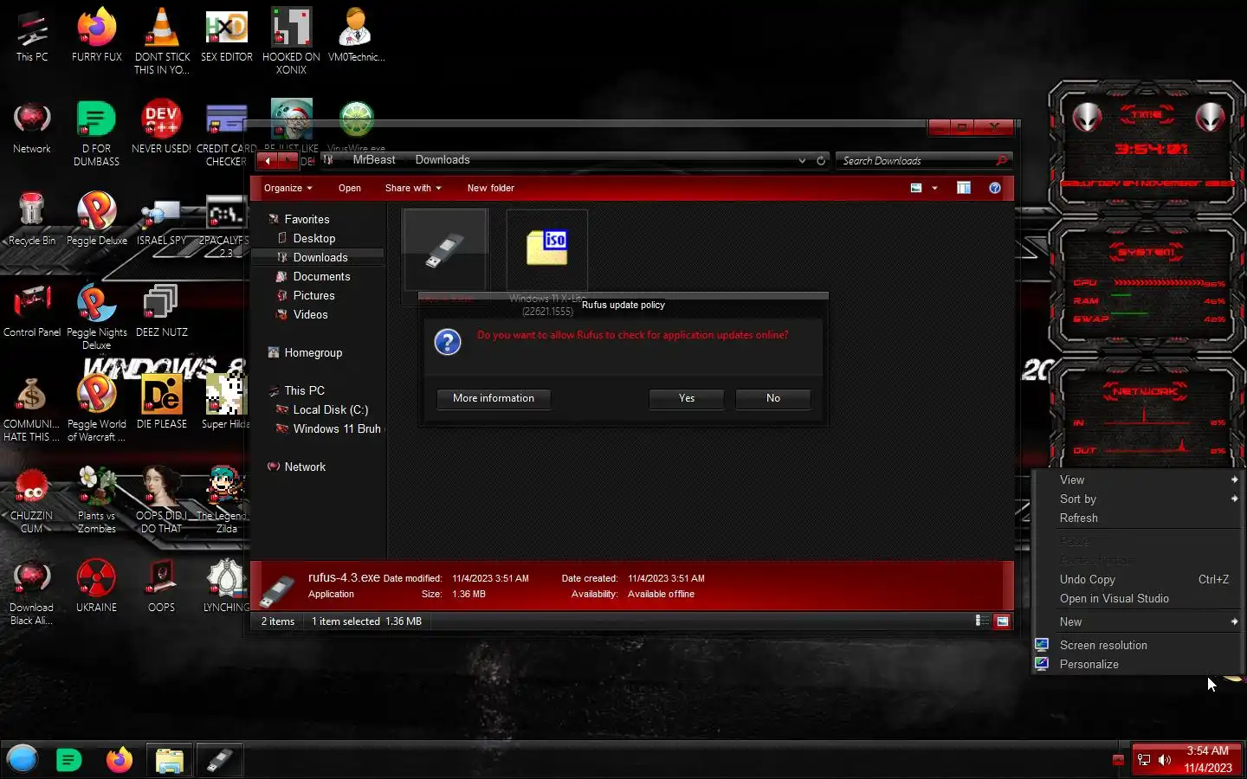Open the Recycle Bin desktop icon

point(32,219)
